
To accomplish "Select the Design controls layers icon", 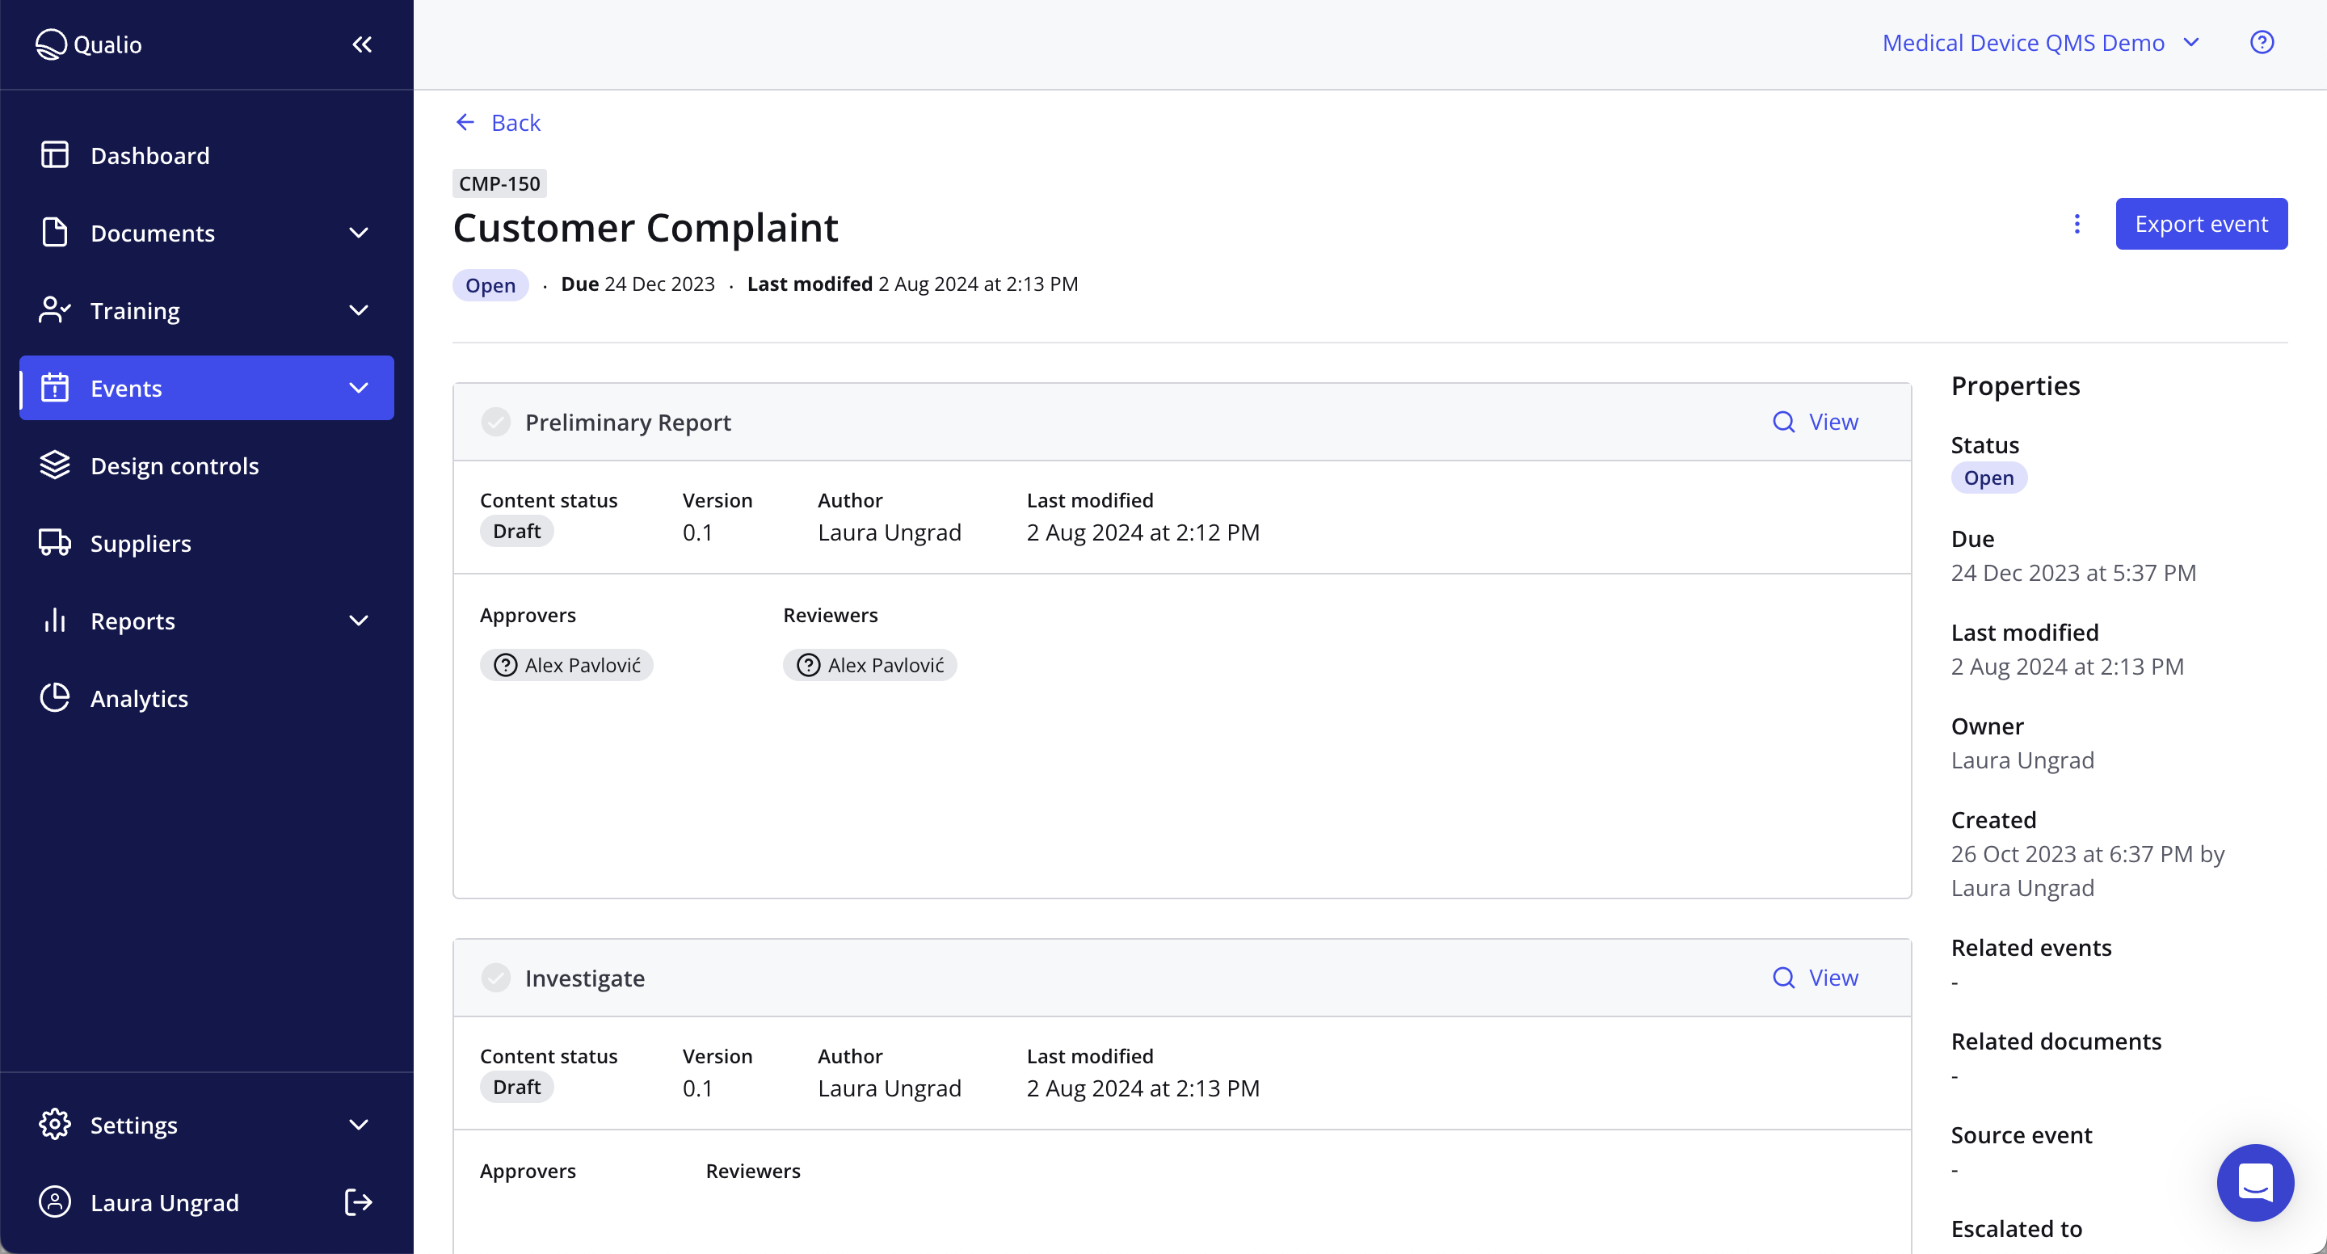I will pos(54,465).
